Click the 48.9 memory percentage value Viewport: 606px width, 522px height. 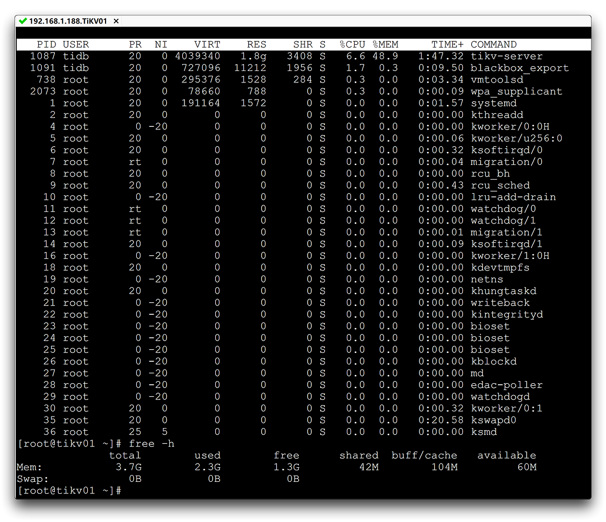[x=386, y=56]
